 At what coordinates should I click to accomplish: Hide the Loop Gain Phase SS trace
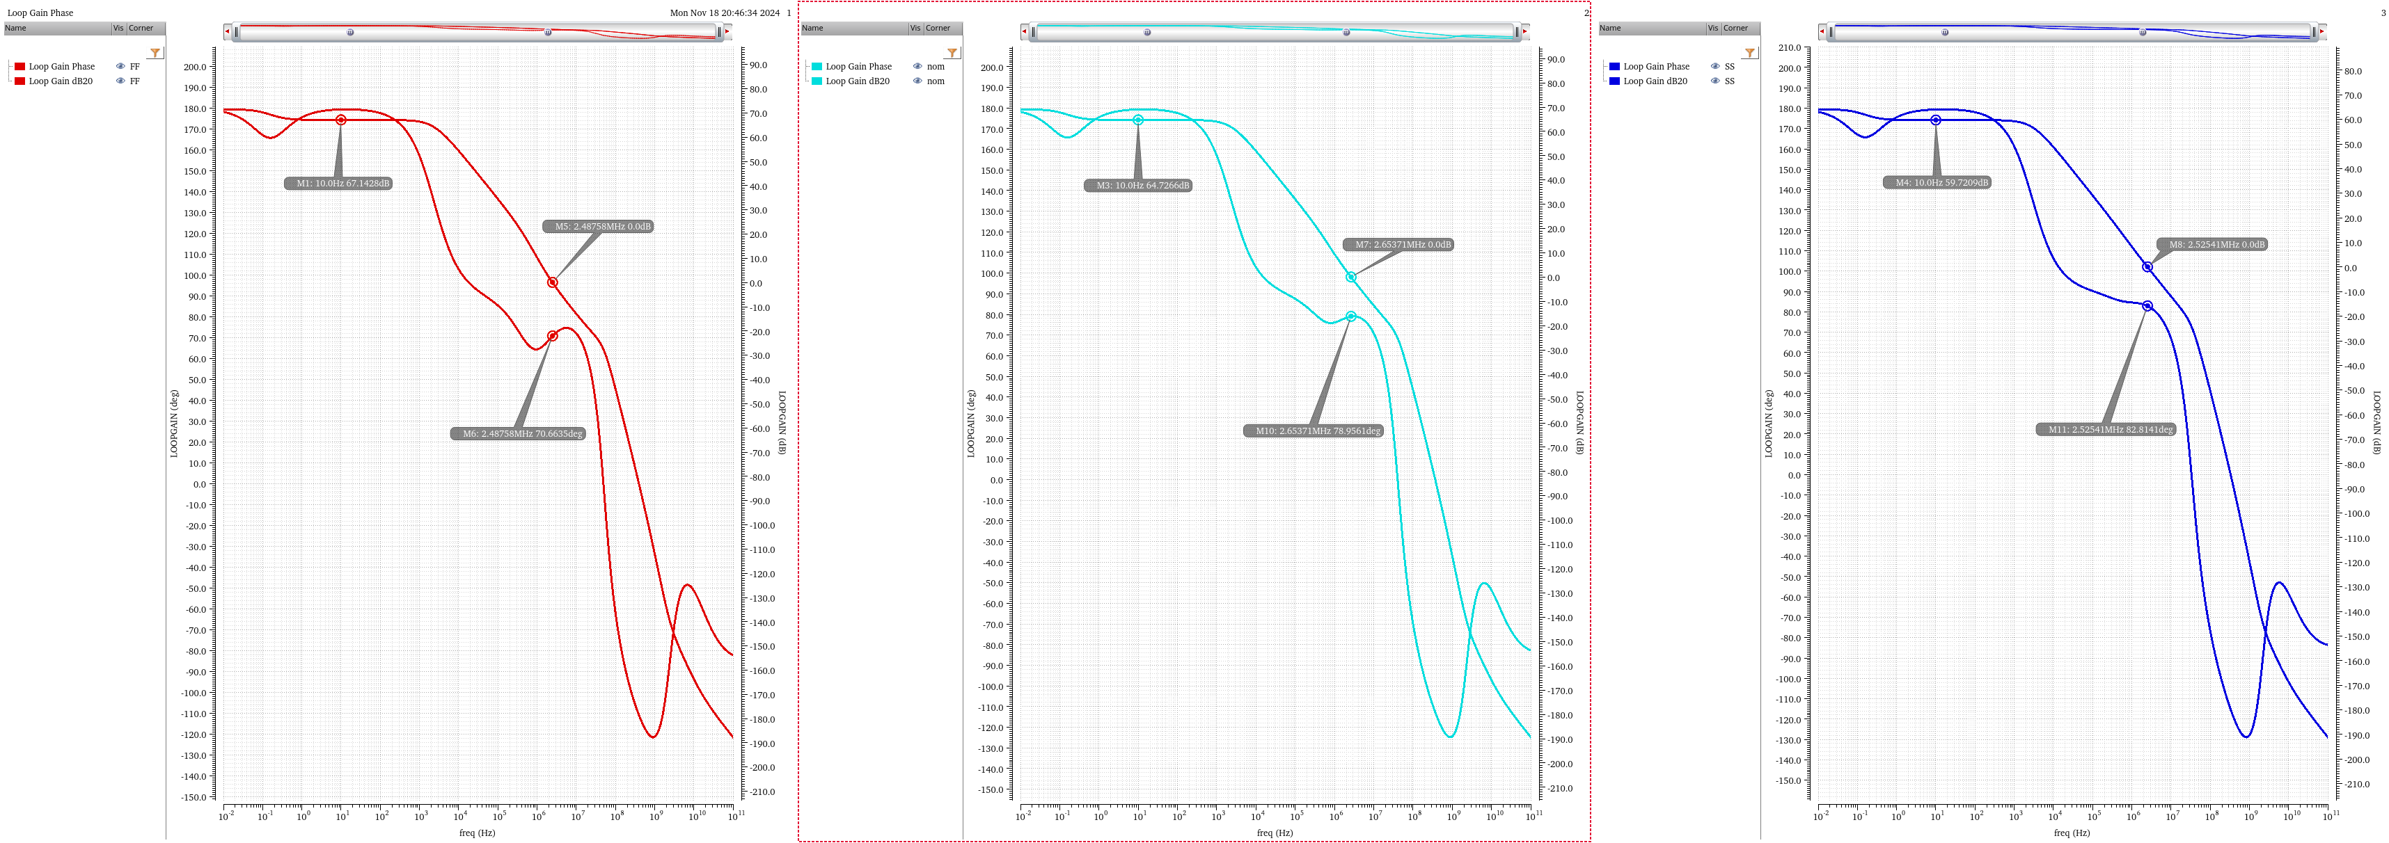1716,66
